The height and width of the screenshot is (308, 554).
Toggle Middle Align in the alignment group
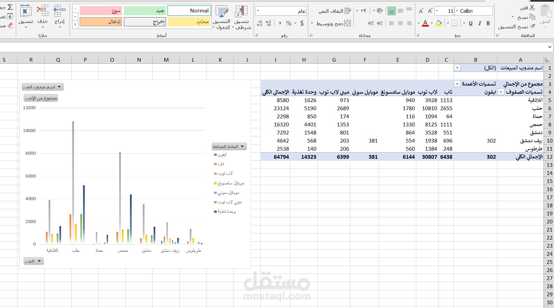[x=400, y=11]
